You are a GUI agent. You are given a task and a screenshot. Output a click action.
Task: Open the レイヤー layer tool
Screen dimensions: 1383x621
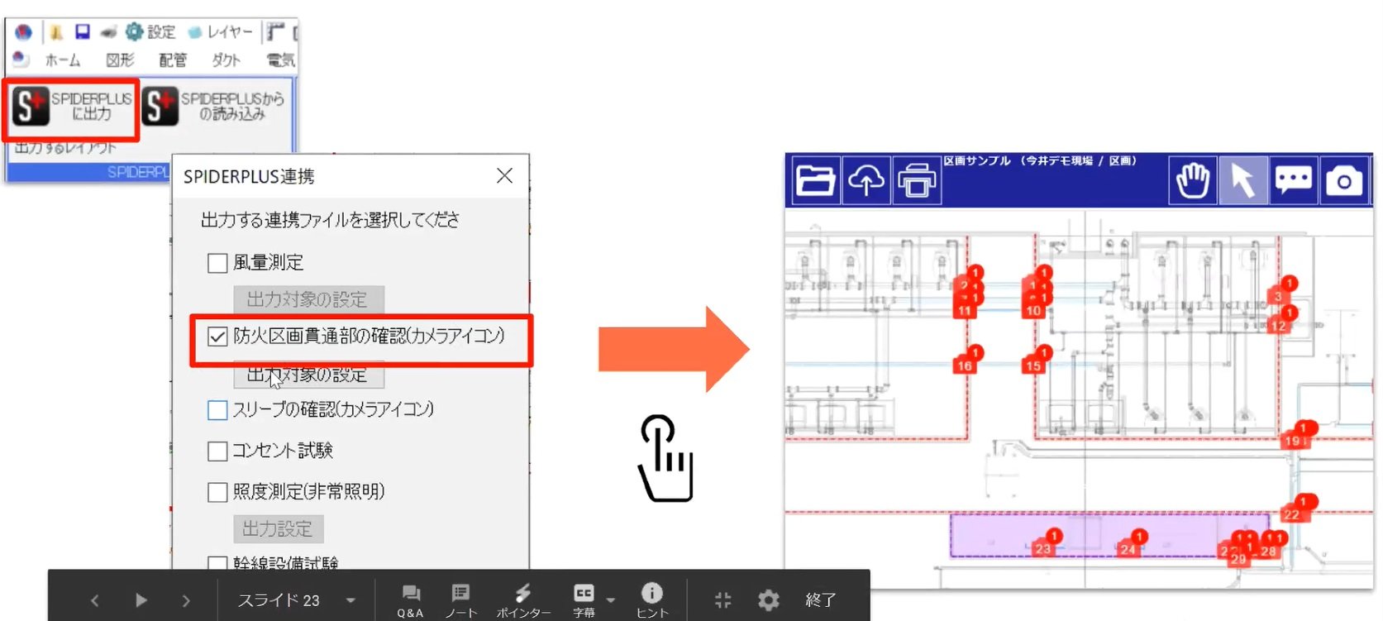[221, 32]
